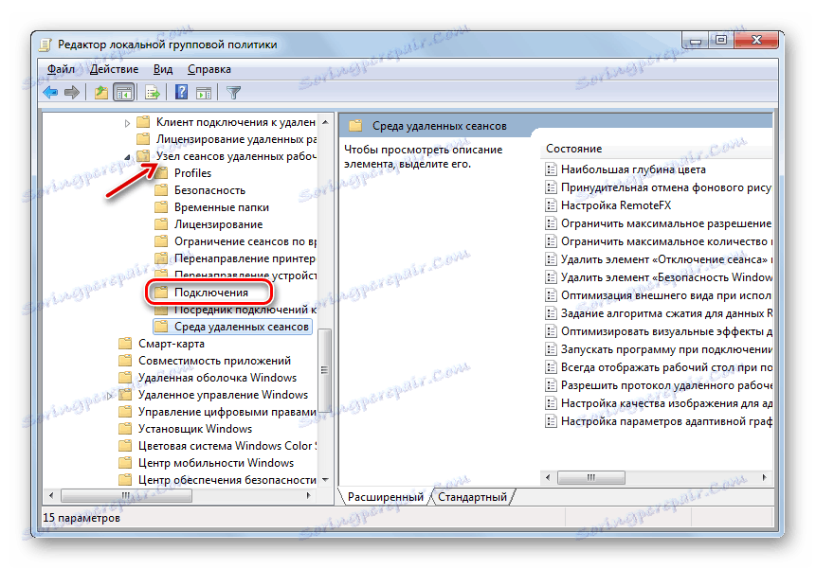Select Ограничить максимальное количество setting
The height and width of the screenshot is (569, 816).
[666, 241]
